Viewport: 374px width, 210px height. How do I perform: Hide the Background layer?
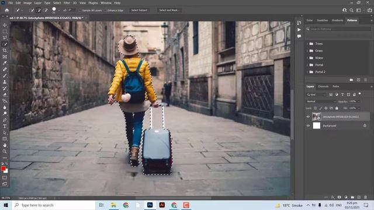[308, 125]
